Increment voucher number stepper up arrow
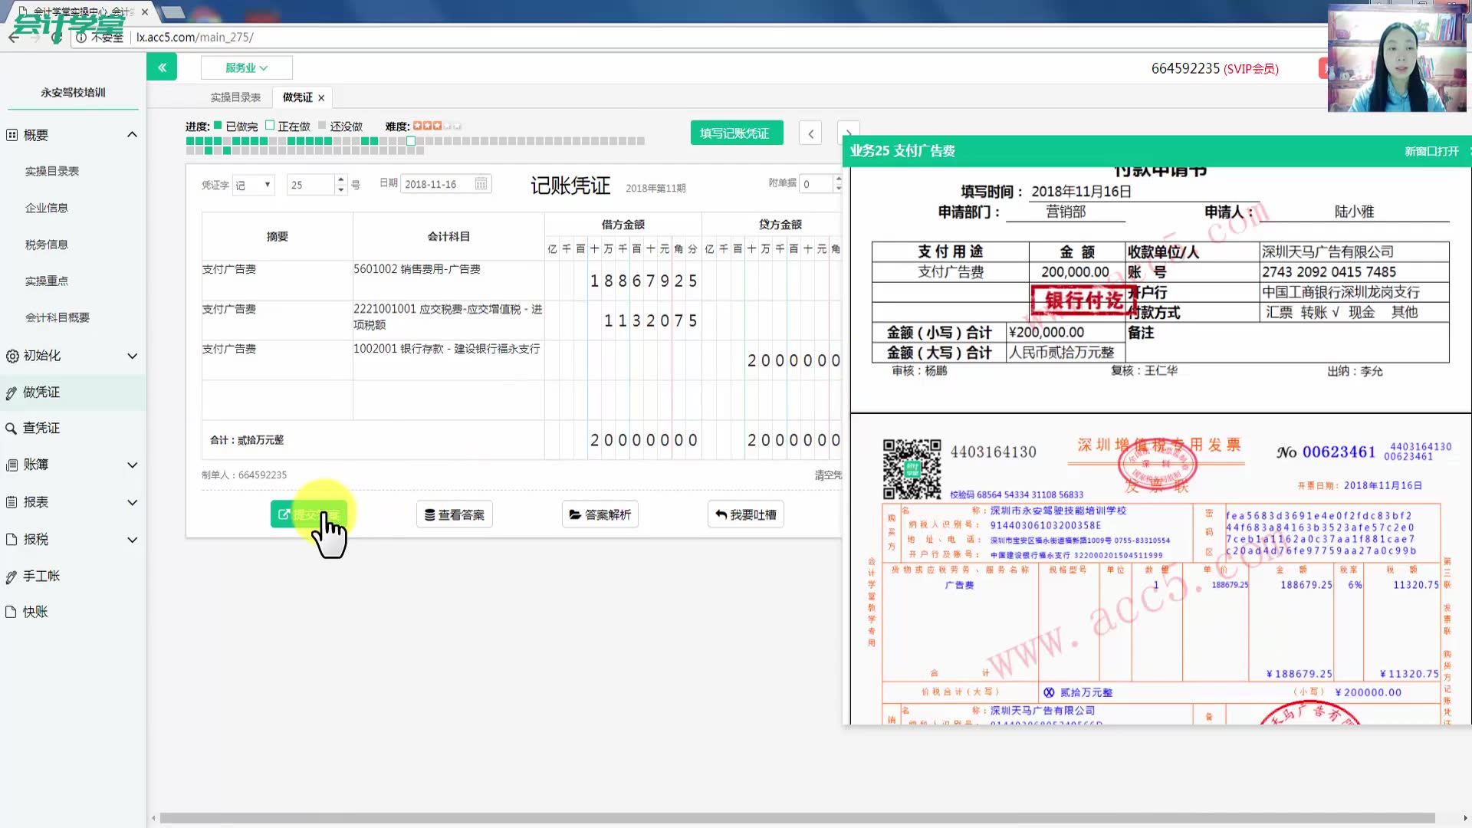The image size is (1472, 828). click(x=341, y=179)
